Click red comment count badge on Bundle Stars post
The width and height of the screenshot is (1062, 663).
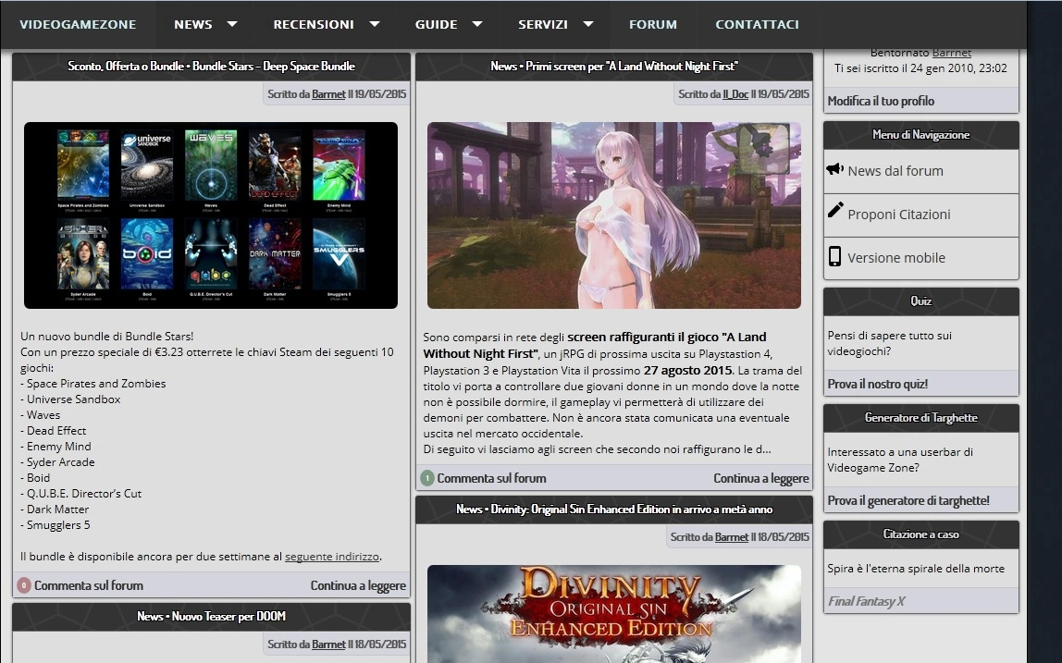click(24, 585)
